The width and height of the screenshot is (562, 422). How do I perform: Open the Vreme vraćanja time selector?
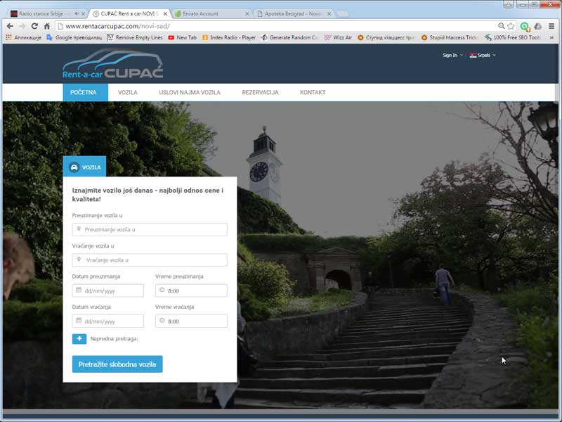coord(191,321)
